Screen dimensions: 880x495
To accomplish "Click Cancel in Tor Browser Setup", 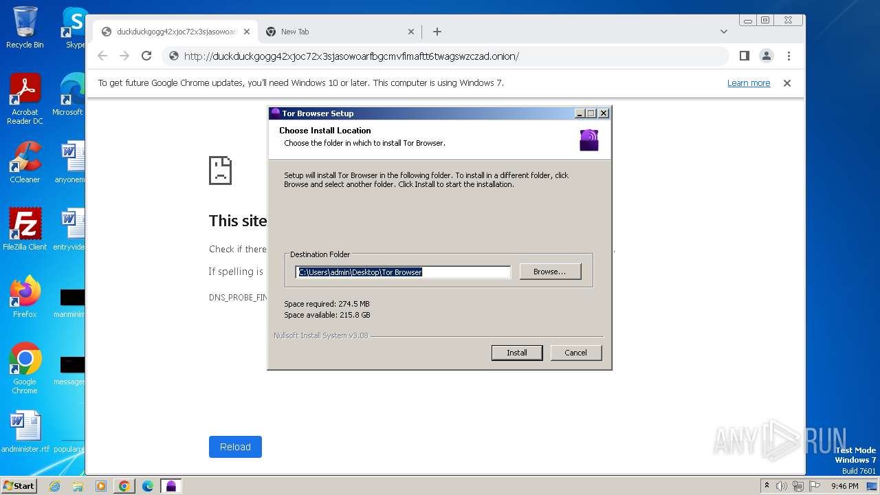I will 575,353.
